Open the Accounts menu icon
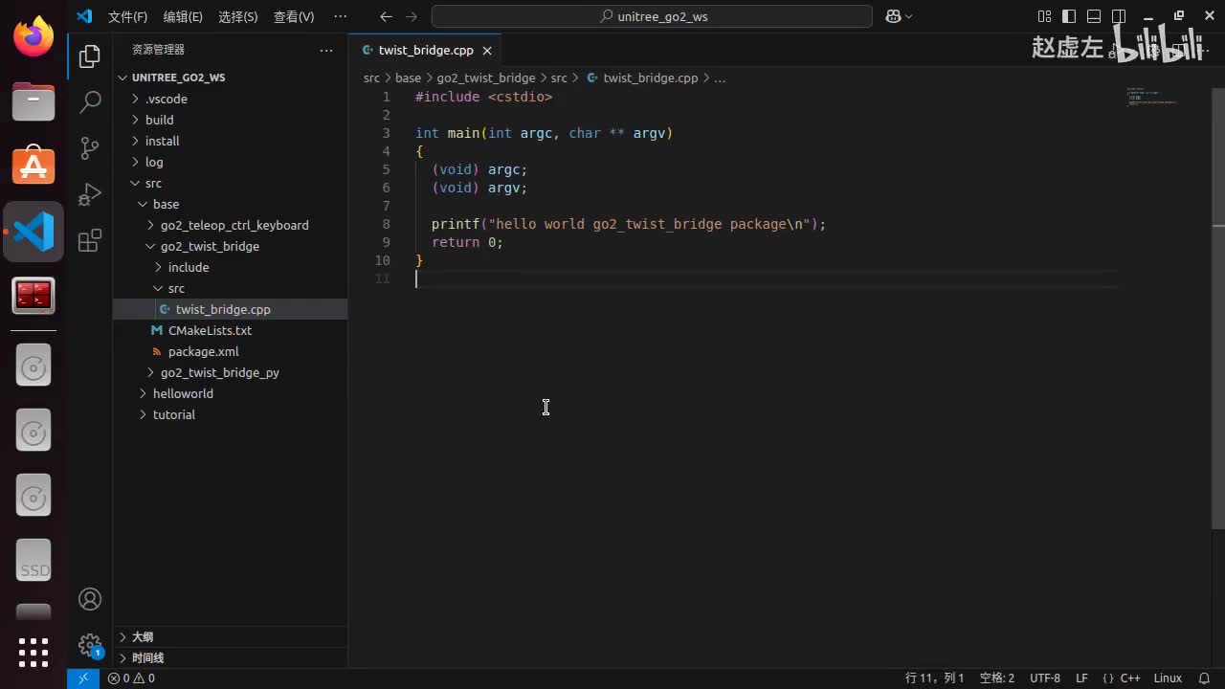 (x=90, y=599)
